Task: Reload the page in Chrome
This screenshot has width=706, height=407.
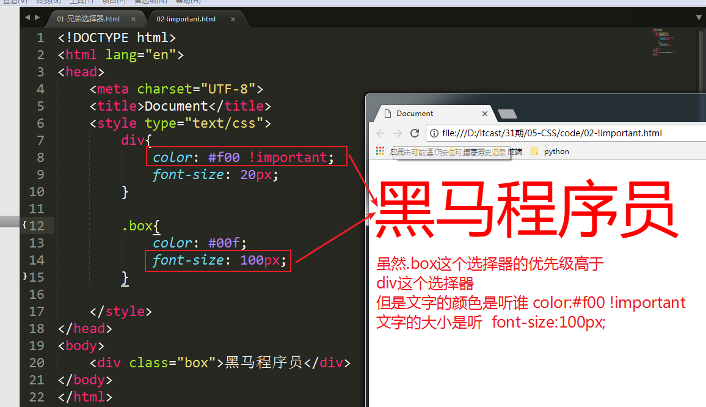Action: (x=415, y=133)
